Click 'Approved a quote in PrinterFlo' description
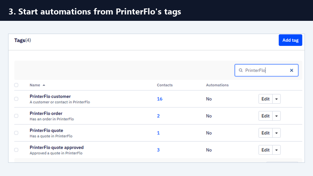This screenshot has width=313, height=176. pos(56,153)
